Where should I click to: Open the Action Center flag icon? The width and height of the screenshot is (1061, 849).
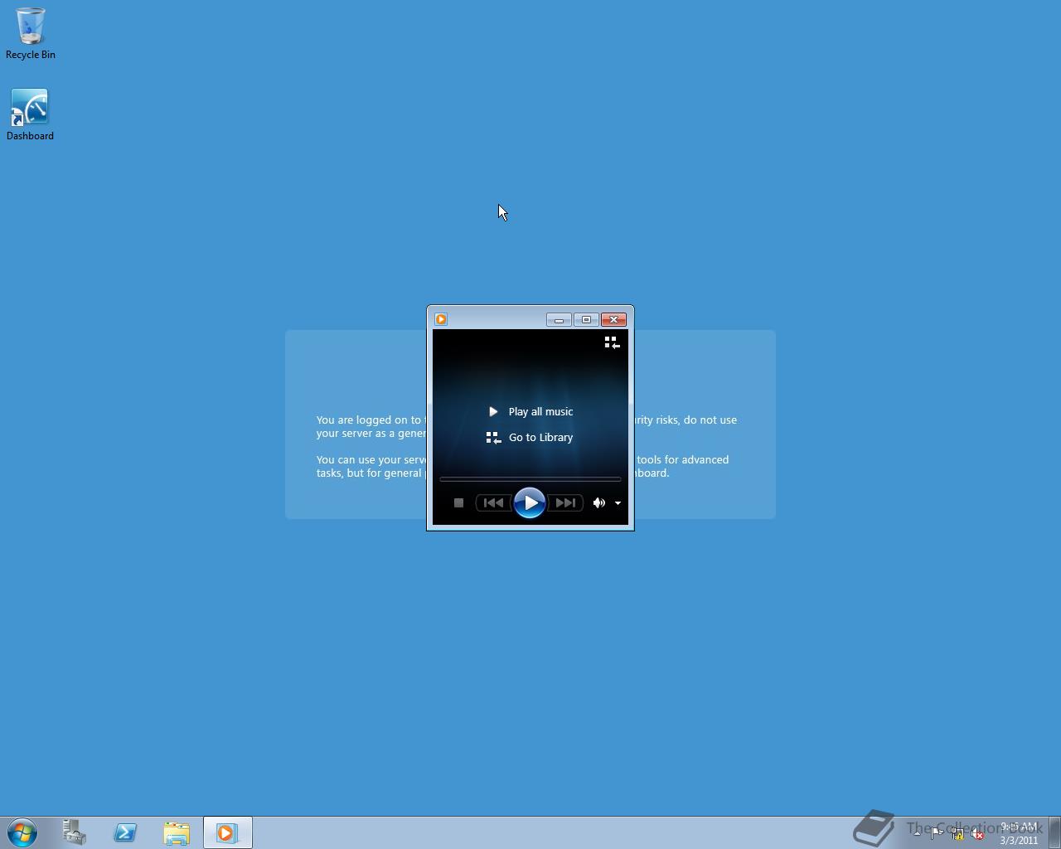pos(937,833)
